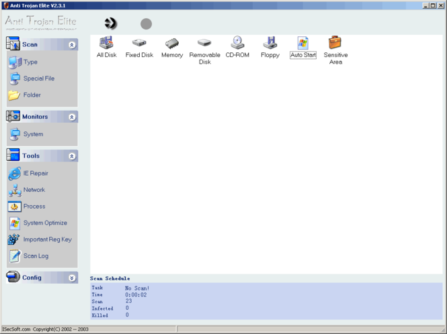Click the Monitors section header icon
Image resolution: width=447 pixels, height=334 pixels.
13,116
